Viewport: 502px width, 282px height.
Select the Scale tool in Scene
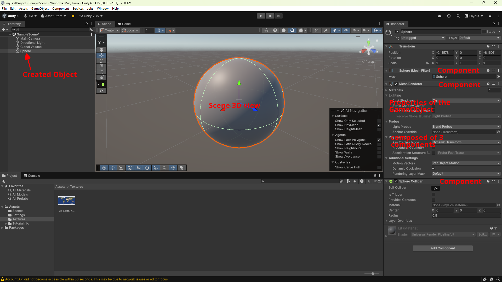pyautogui.click(x=101, y=66)
